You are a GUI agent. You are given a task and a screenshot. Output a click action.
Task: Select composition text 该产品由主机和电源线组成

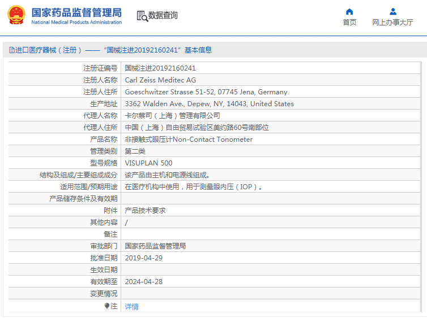167,175
